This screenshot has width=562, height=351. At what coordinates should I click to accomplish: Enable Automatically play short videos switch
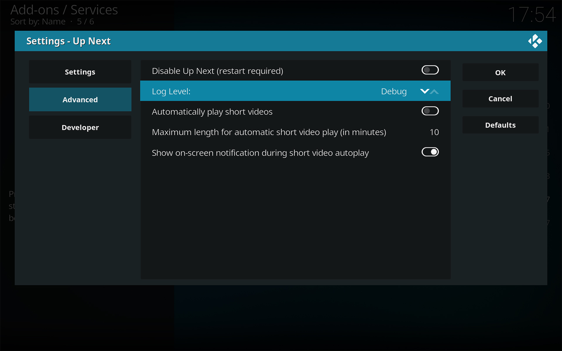tap(430, 111)
